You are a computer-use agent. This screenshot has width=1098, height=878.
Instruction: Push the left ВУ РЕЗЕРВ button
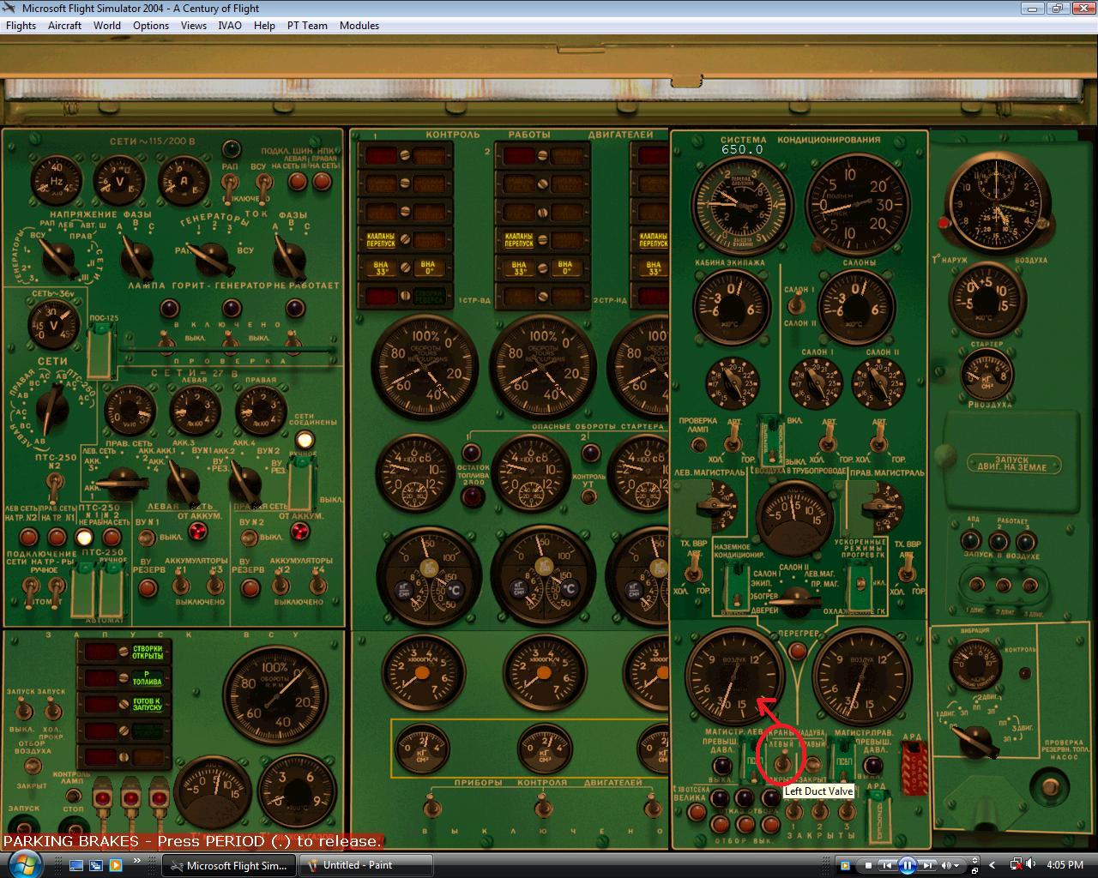148,588
